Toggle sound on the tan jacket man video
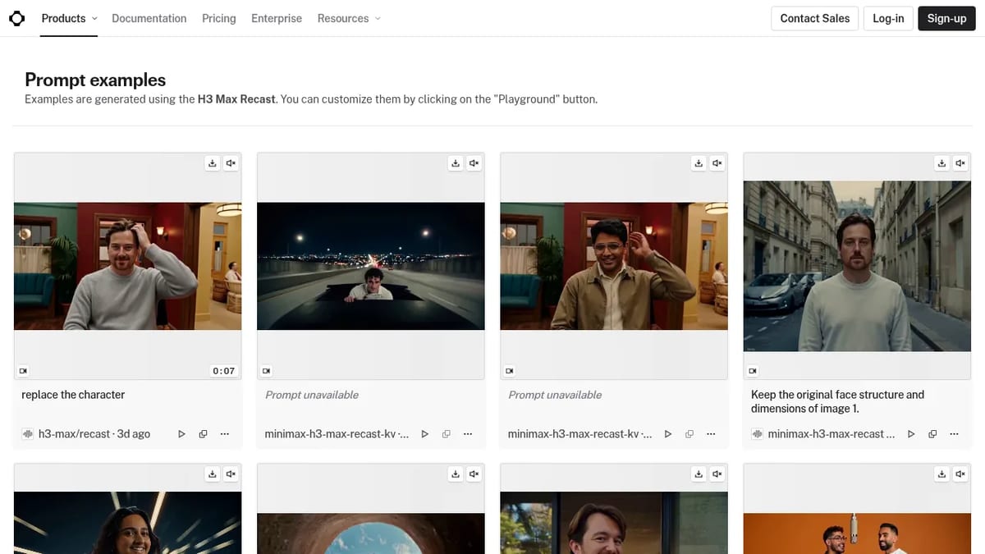The width and height of the screenshot is (985, 554). pyautogui.click(x=717, y=163)
